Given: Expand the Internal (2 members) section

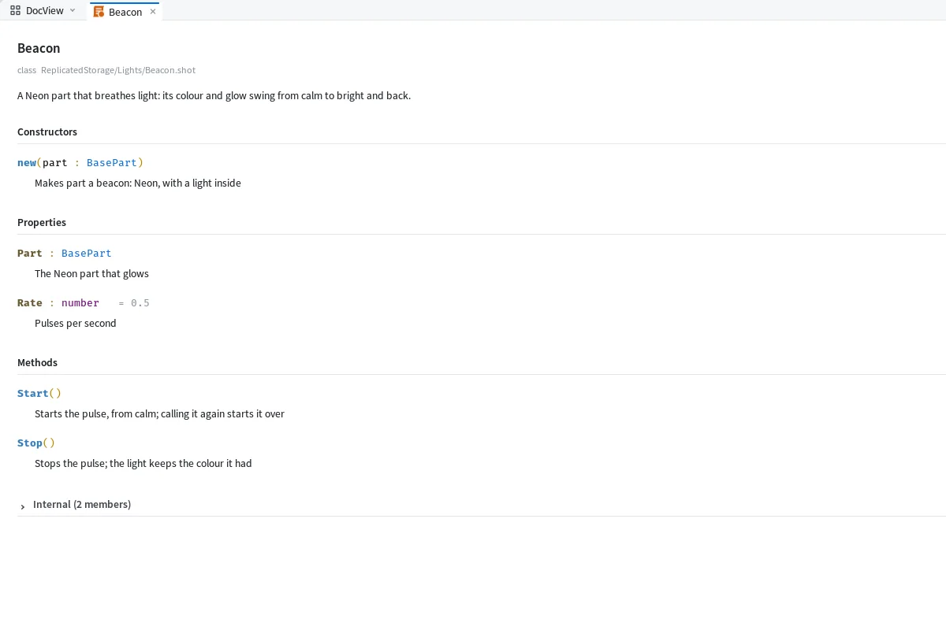Looking at the screenshot, I should pyautogui.click(x=23, y=506).
